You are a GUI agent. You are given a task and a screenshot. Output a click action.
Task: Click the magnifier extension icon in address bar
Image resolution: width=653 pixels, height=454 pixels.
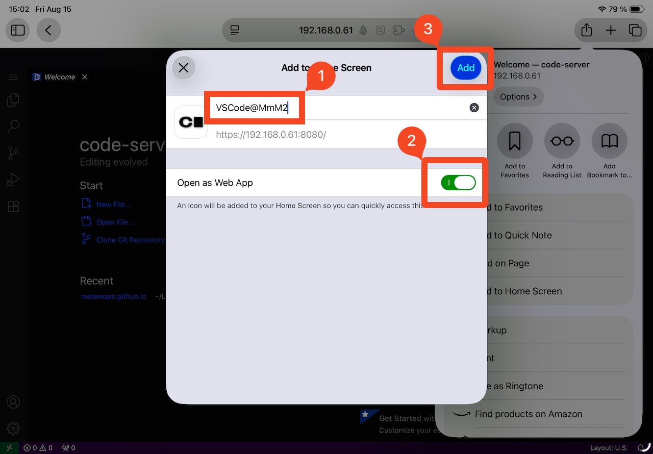pos(381,31)
